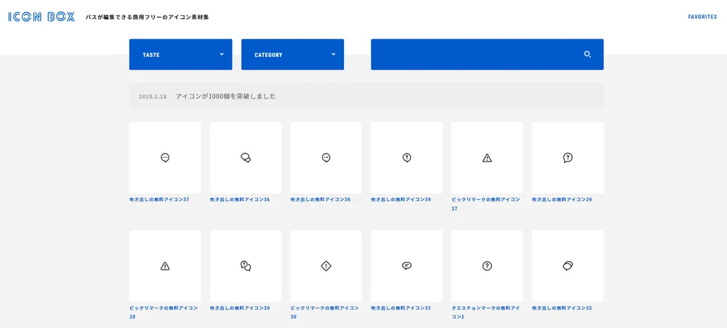Select the 吹き出しの無料アイコン29 question bubble icon
Screen dimensions: 727x328
[568, 158]
